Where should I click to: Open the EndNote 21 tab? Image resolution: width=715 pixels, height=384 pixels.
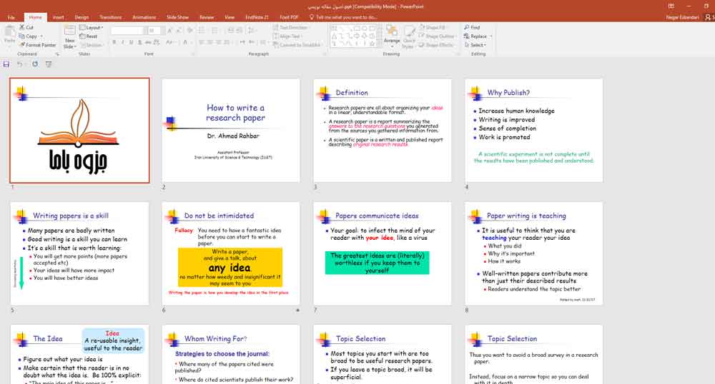tap(257, 17)
